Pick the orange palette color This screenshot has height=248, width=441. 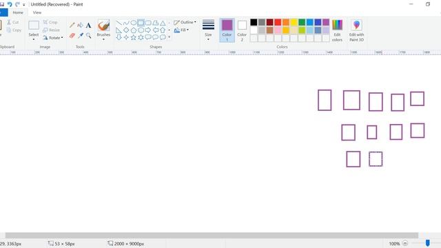tap(286, 22)
